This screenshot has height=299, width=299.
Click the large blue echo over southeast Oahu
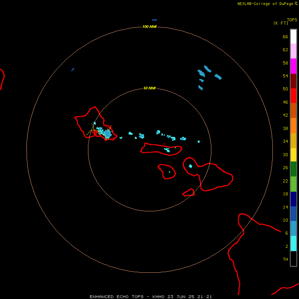(x=107, y=134)
